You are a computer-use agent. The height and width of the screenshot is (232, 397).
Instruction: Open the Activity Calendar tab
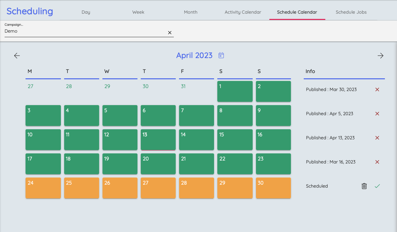243,12
